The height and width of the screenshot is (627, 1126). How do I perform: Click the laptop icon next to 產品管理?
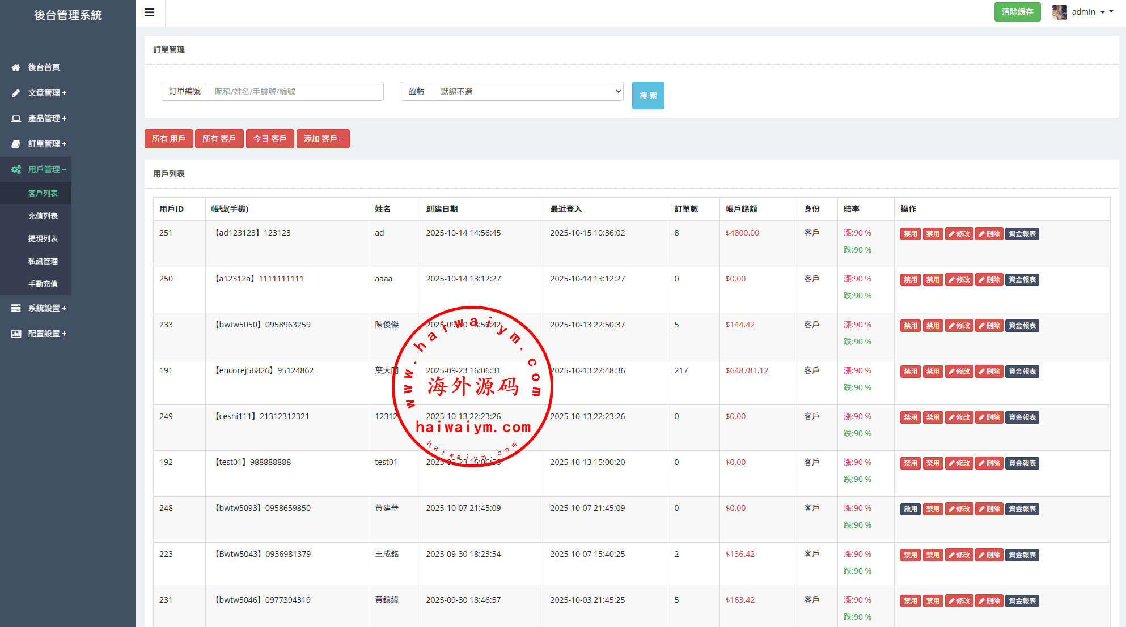16,118
